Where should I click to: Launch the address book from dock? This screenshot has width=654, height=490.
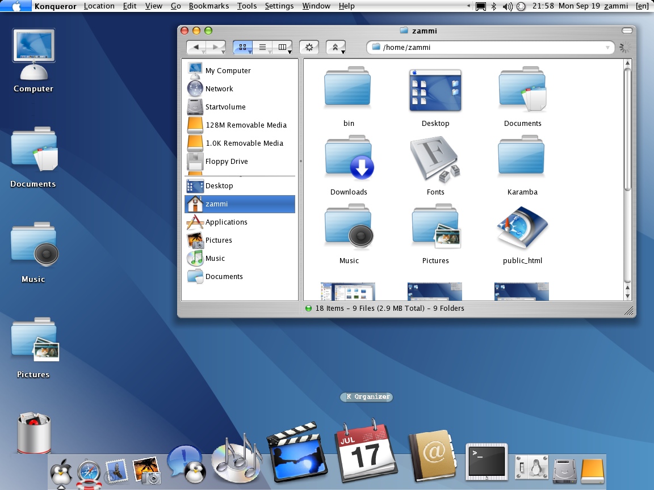coord(432,455)
